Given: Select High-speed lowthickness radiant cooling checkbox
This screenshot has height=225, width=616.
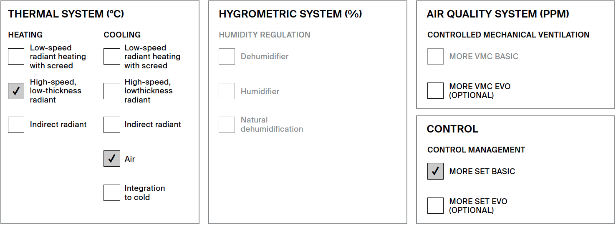Looking at the screenshot, I should pos(112,91).
